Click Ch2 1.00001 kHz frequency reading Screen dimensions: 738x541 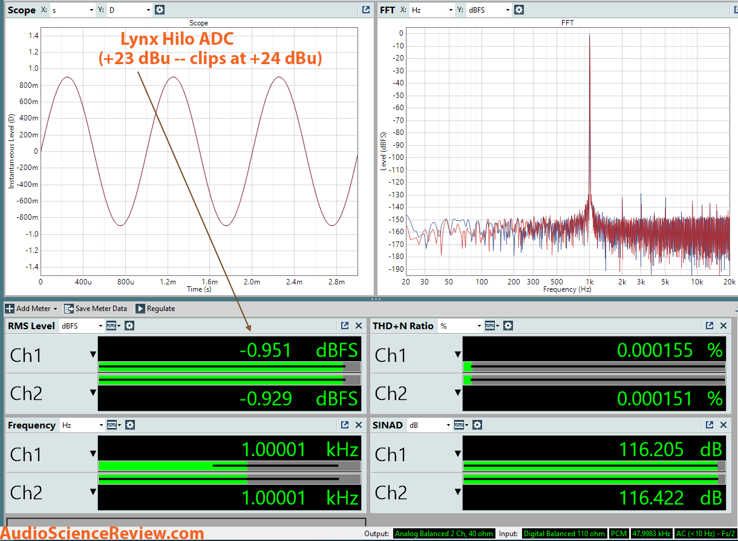[x=300, y=497]
